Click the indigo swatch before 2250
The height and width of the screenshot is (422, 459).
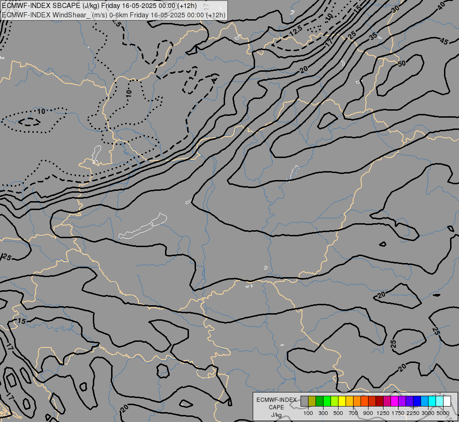(409, 401)
